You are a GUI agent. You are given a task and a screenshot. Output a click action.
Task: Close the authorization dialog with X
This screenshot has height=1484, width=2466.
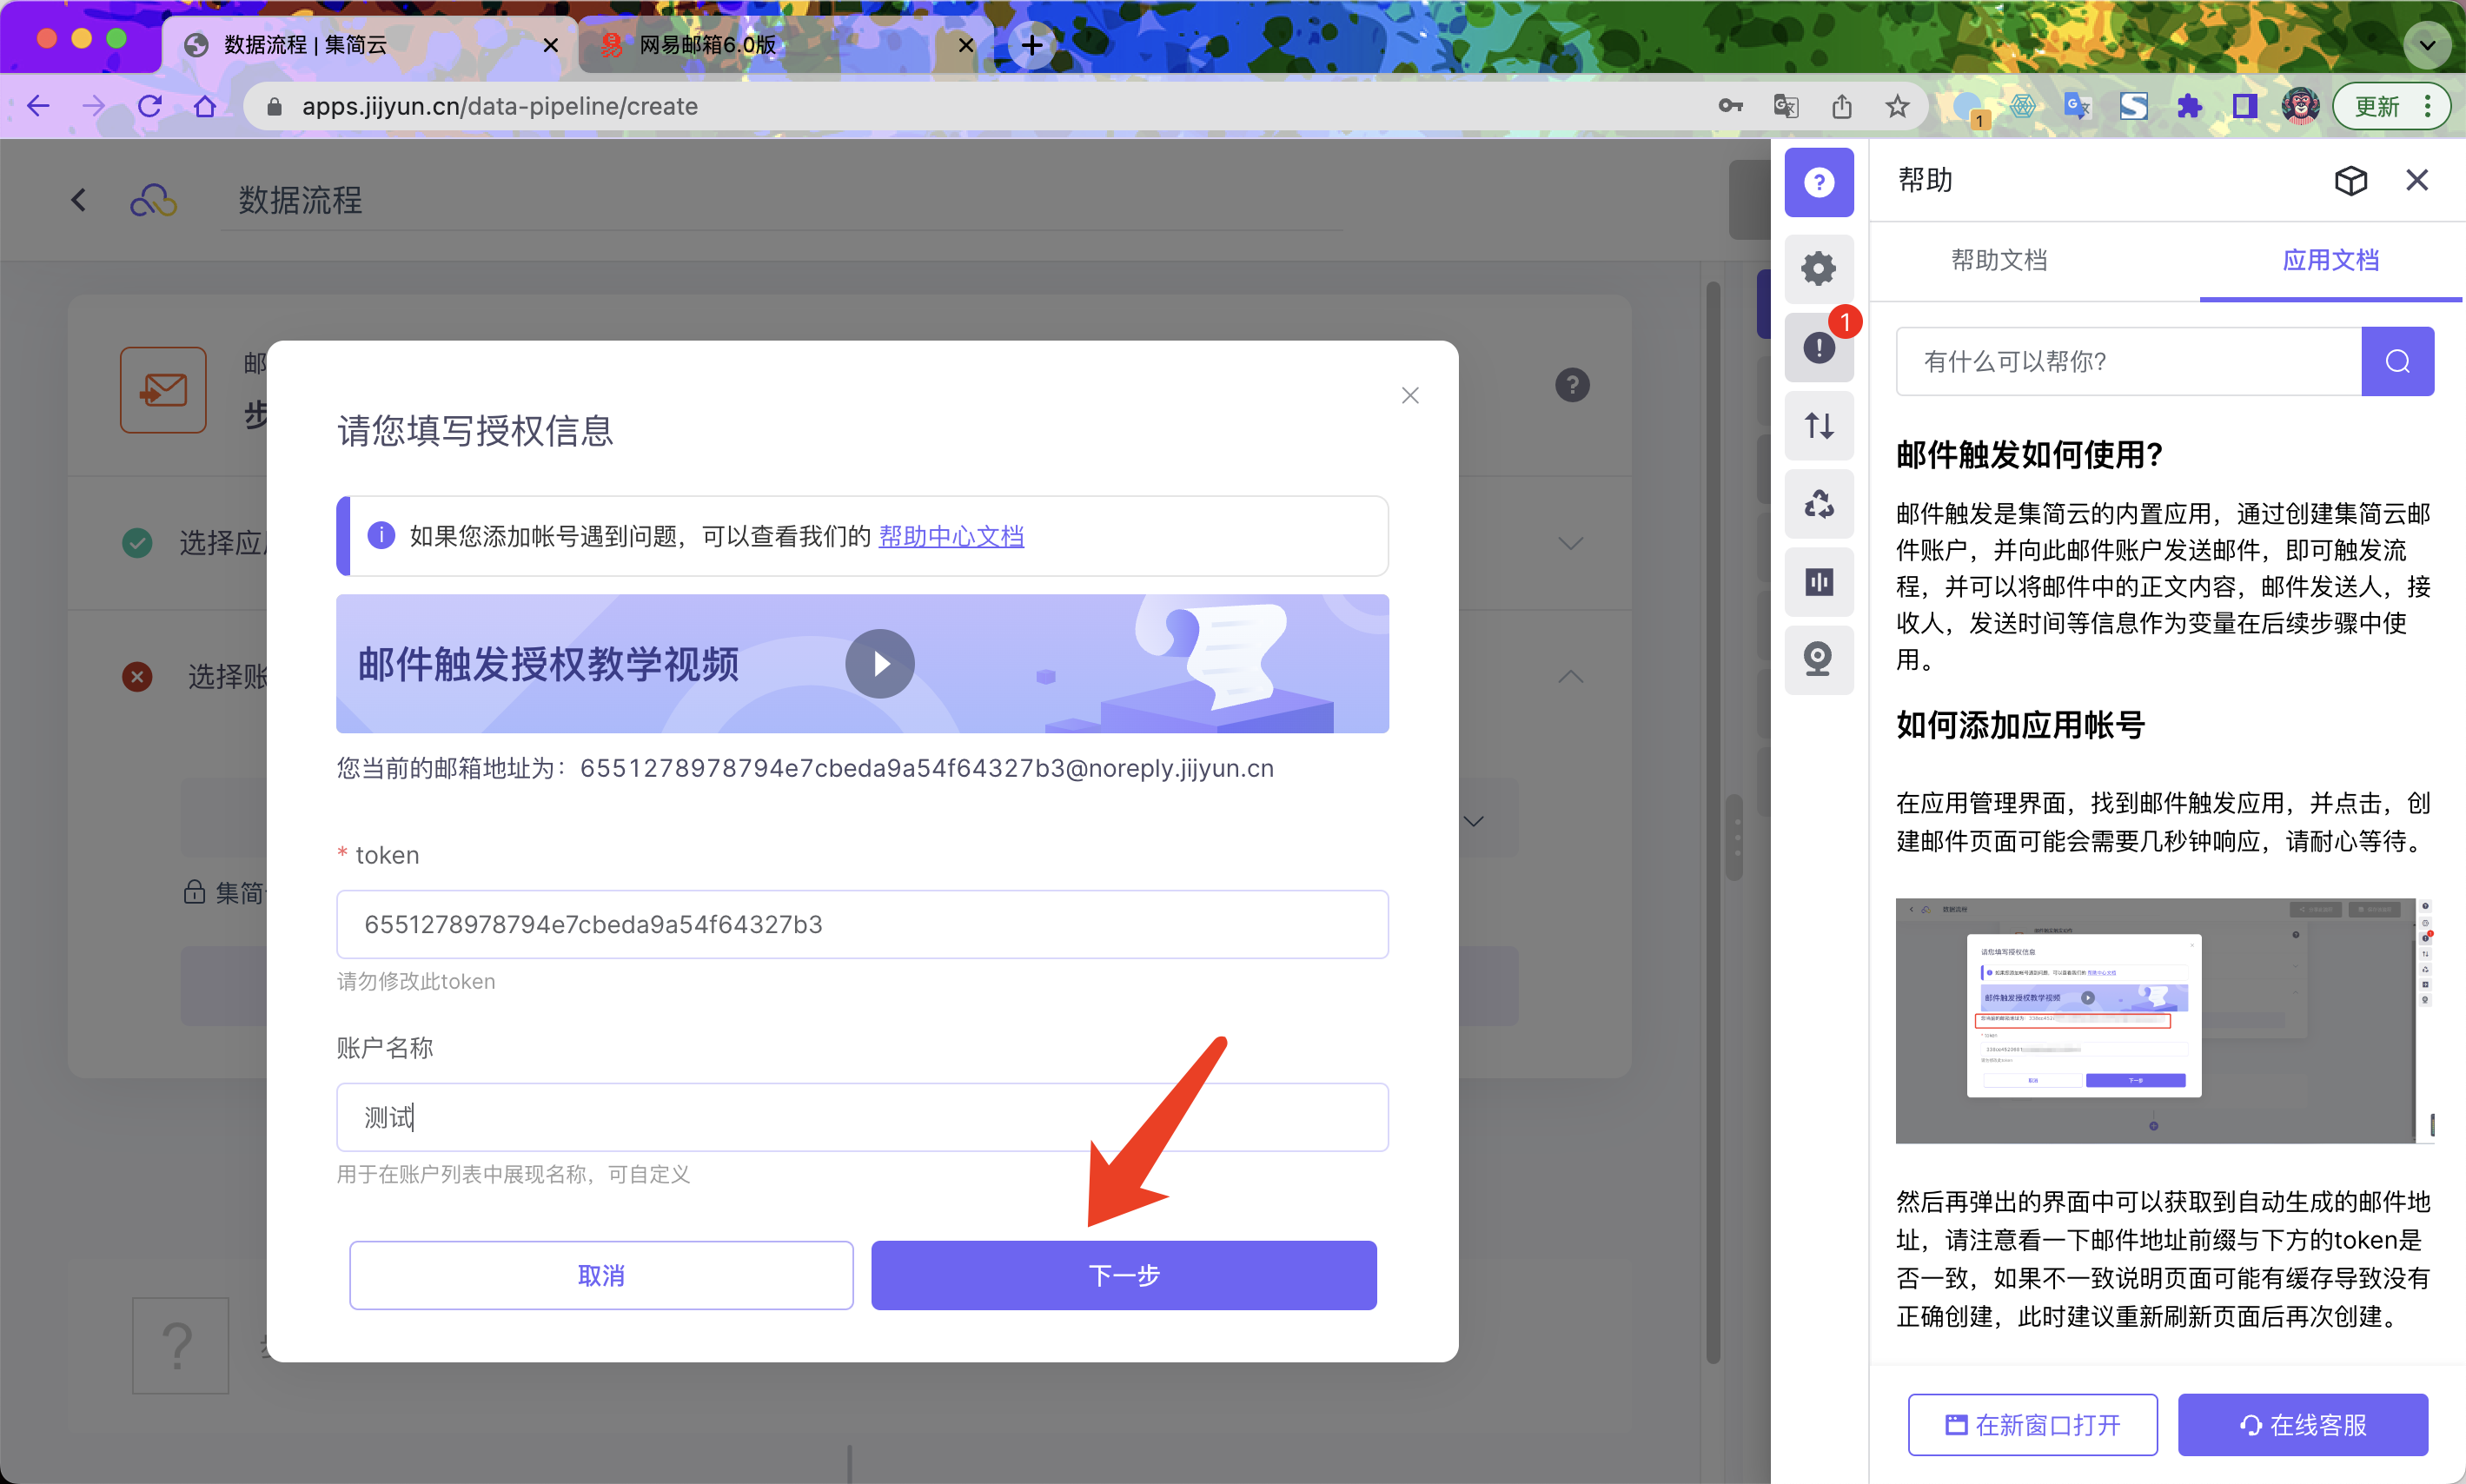[1410, 395]
